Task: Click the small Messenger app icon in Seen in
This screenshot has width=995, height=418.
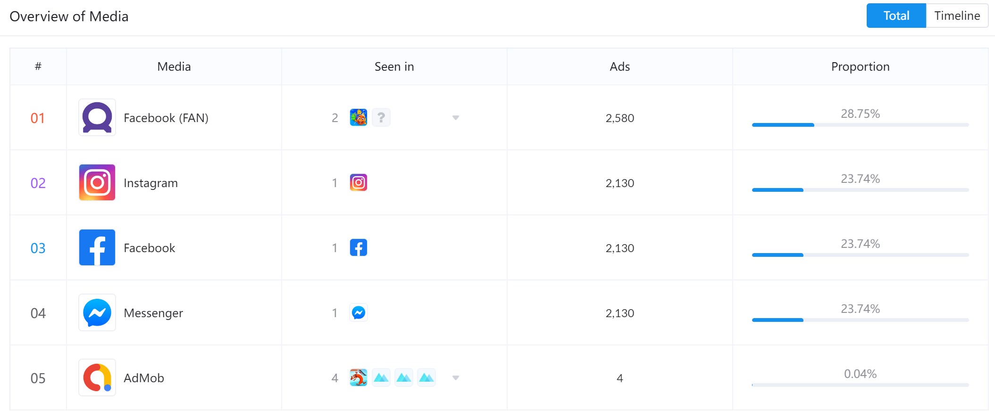Action: coord(359,312)
